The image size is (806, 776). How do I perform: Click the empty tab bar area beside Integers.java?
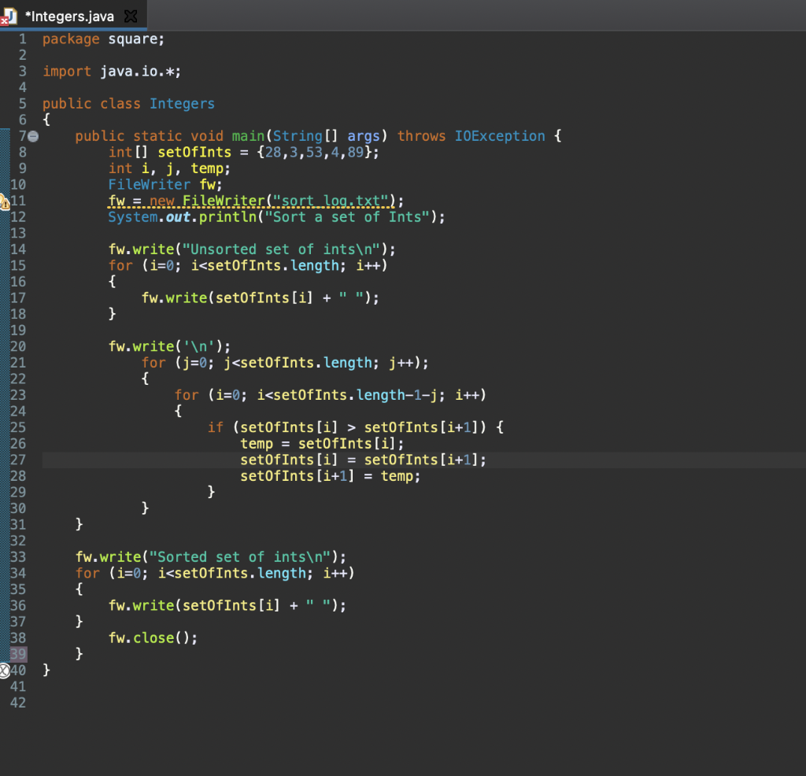point(472,16)
